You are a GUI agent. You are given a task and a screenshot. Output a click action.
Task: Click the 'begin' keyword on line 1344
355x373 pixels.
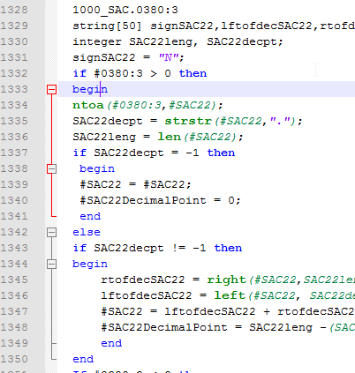pos(90,264)
